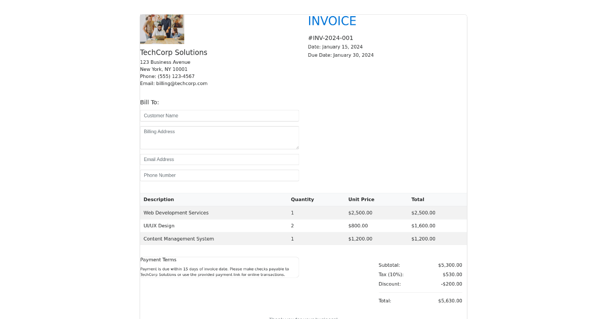Viewport: 607px width, 319px height.
Task: Click the TechCorp team logo image
Action: tap(162, 29)
